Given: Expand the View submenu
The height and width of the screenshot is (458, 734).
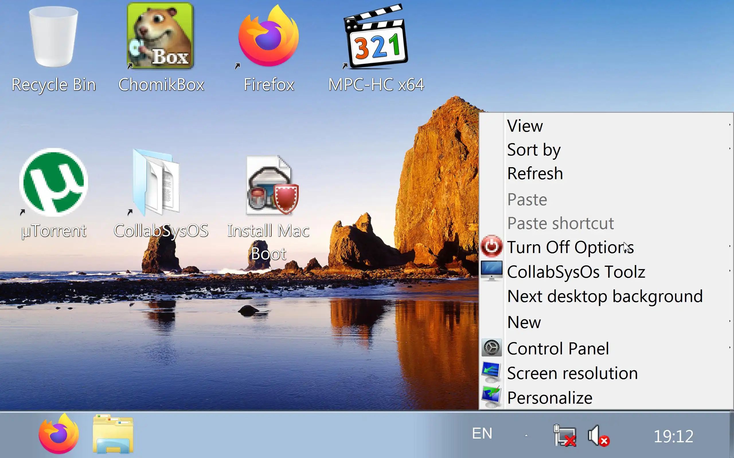Looking at the screenshot, I should (x=525, y=125).
